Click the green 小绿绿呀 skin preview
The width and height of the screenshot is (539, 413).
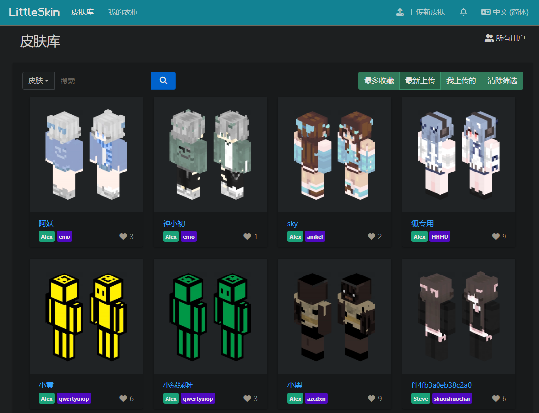click(x=210, y=316)
